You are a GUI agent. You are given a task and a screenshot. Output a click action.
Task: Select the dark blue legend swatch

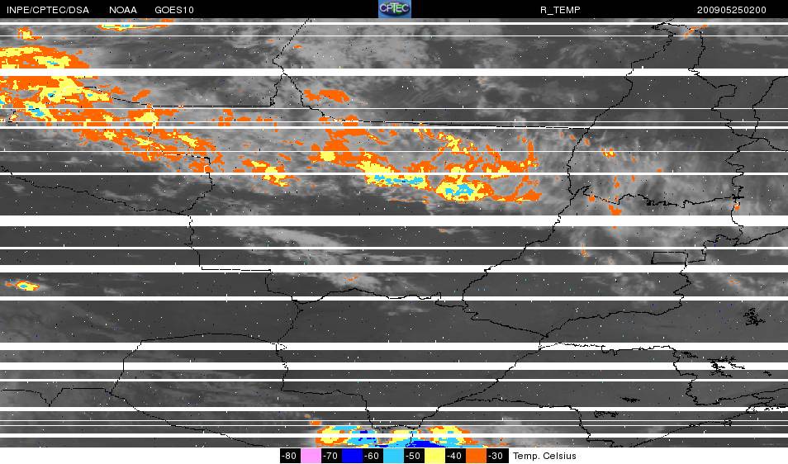[352, 456]
